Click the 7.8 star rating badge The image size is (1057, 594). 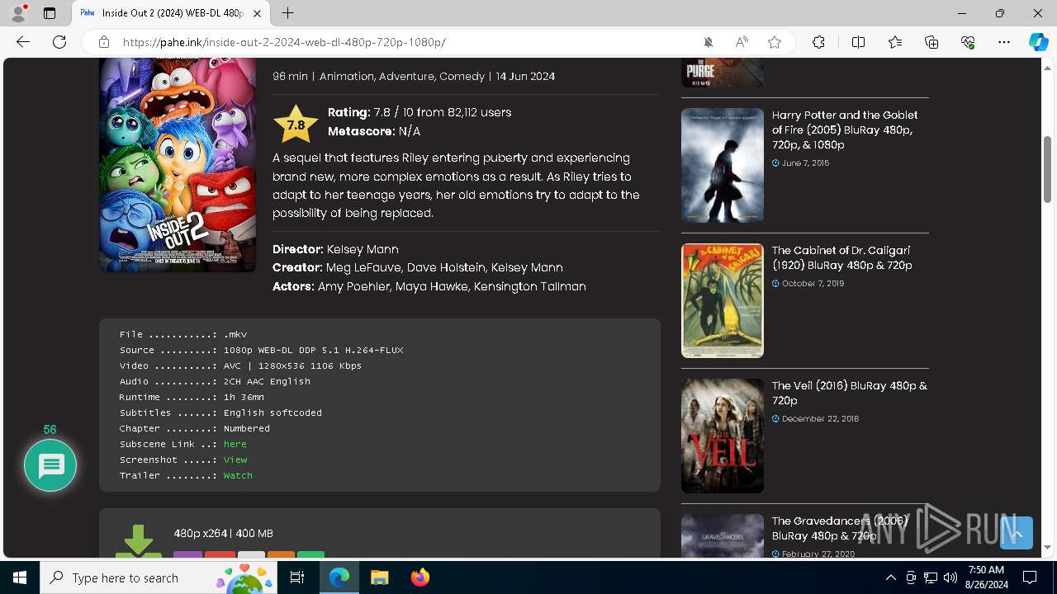(296, 125)
